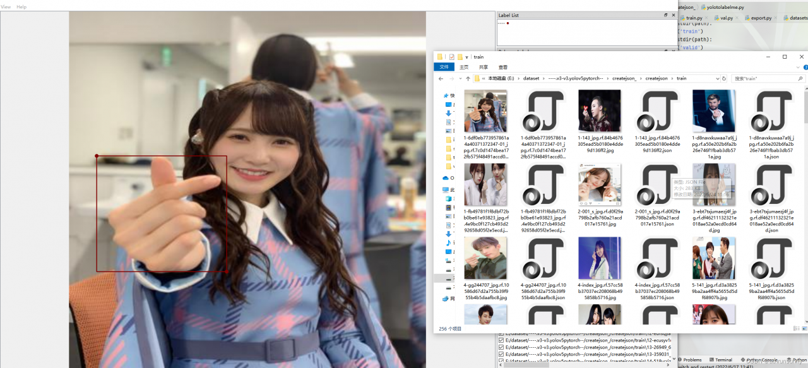Screen dimensions: 808x368
Task: Refresh the Explorer folder view
Action: coord(724,78)
